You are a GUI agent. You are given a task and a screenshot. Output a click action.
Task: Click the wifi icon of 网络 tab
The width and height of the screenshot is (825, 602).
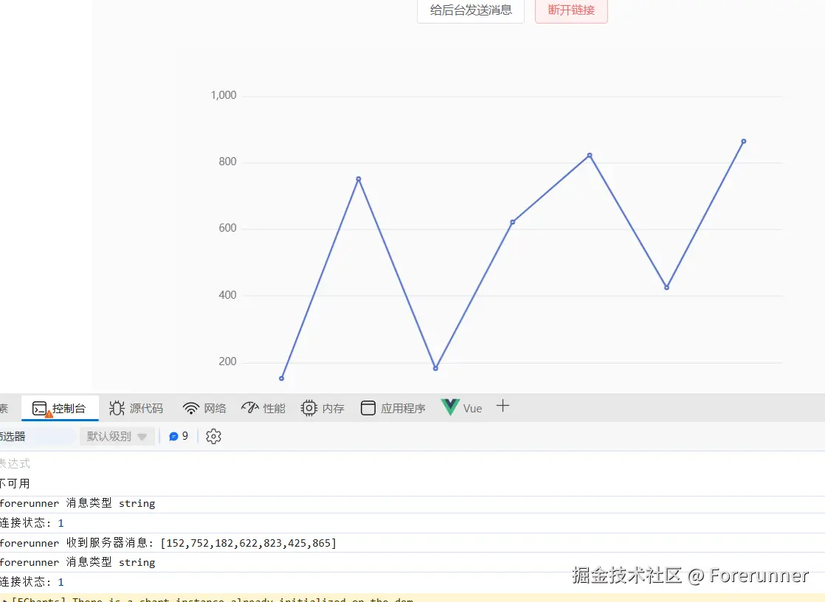click(x=191, y=409)
